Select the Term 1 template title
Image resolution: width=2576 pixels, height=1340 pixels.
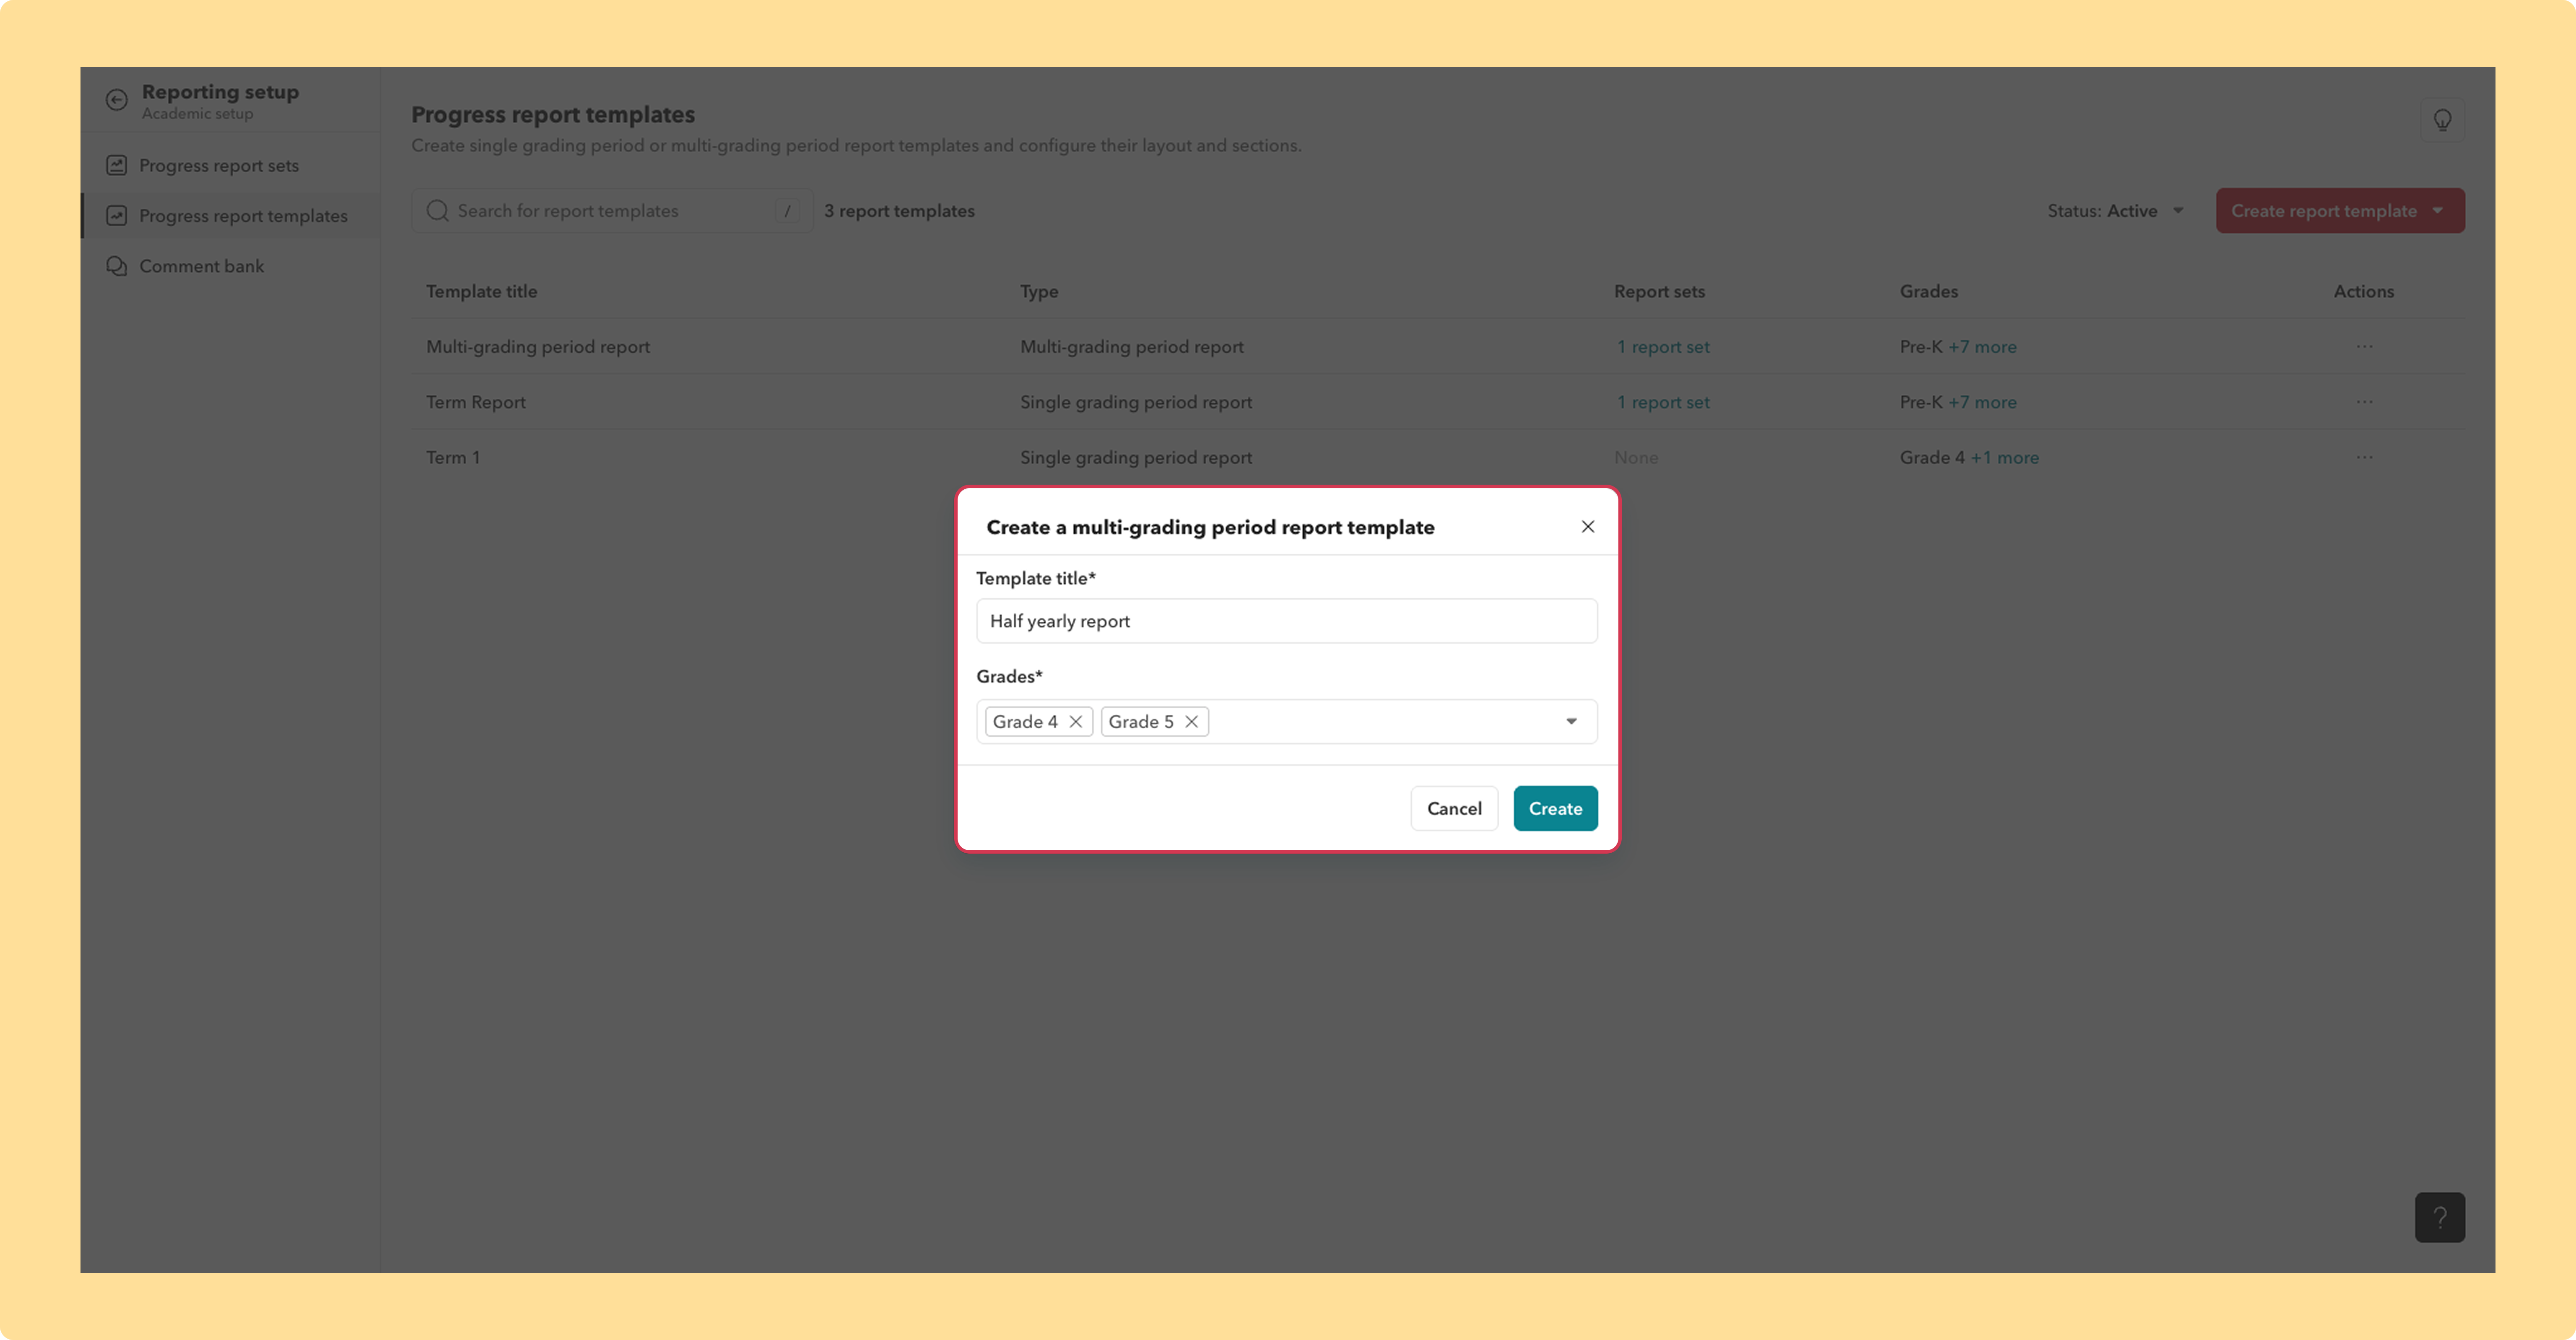tap(453, 457)
